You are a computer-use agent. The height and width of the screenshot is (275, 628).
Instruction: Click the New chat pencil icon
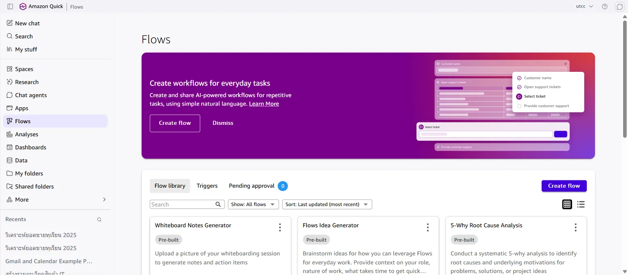click(10, 23)
